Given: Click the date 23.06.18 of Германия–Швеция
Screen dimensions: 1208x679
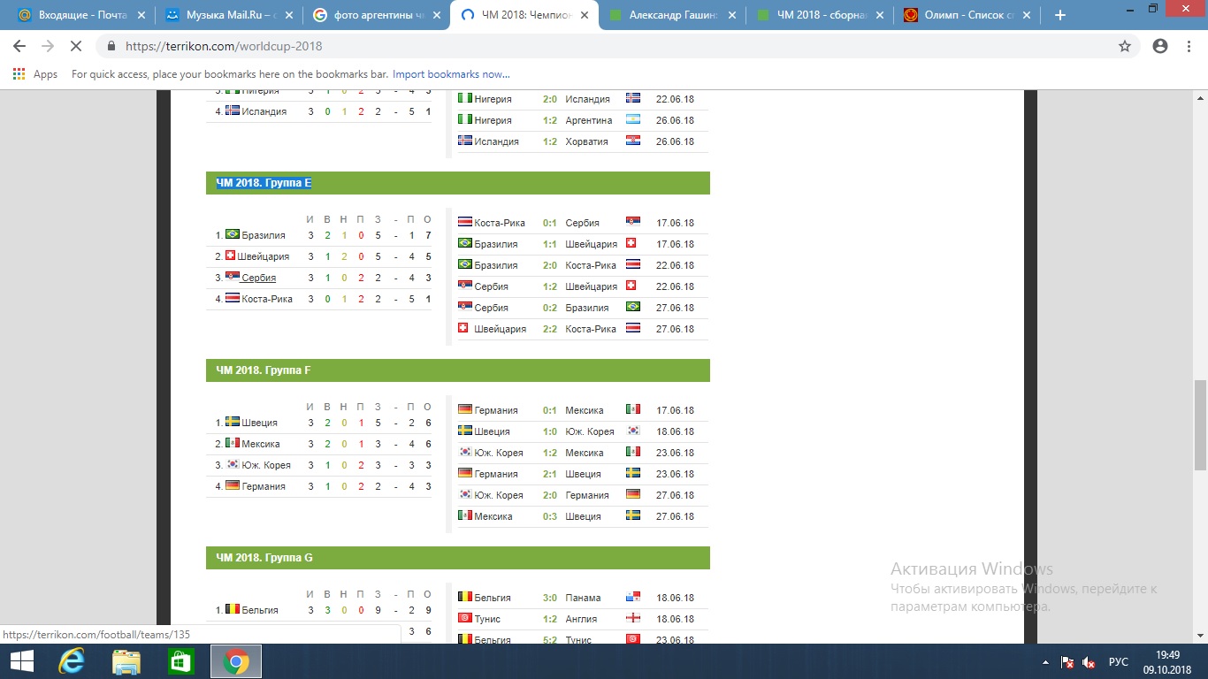Looking at the screenshot, I should pyautogui.click(x=675, y=474).
